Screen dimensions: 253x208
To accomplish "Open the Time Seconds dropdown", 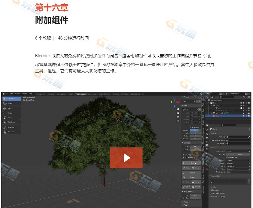I will (238, 169).
